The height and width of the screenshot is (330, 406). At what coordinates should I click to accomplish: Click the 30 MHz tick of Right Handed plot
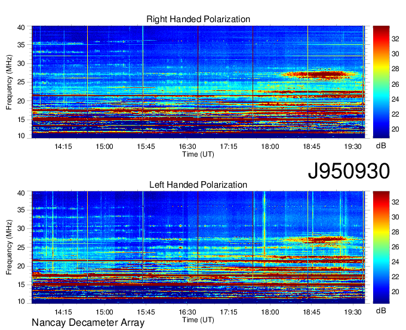(21, 63)
